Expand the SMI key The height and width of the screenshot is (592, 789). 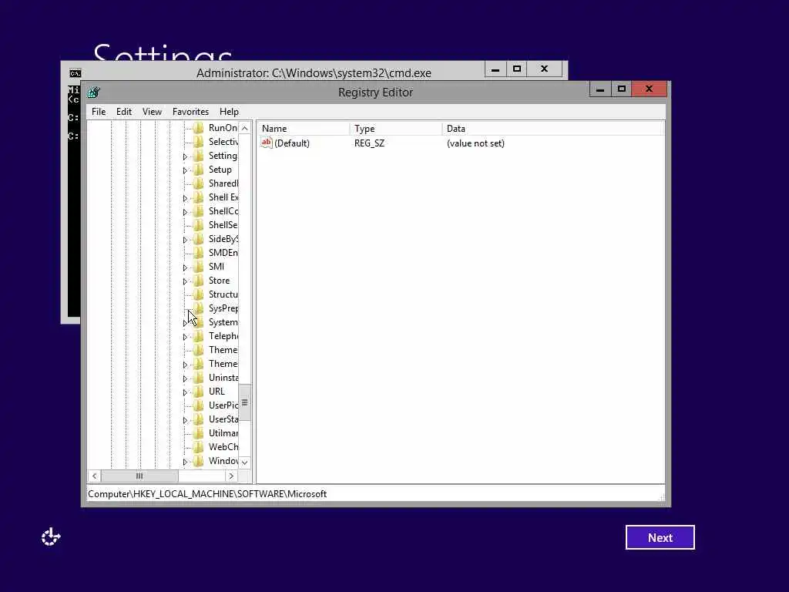(185, 267)
